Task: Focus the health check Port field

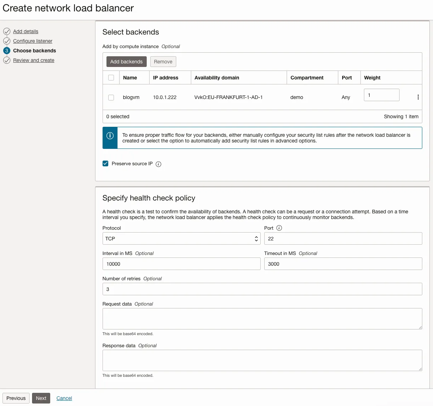Action: coord(343,239)
